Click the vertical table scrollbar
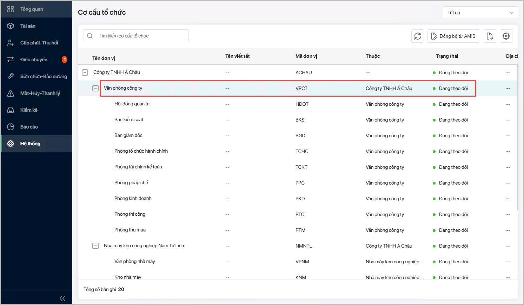The height and width of the screenshot is (305, 524). [517, 140]
